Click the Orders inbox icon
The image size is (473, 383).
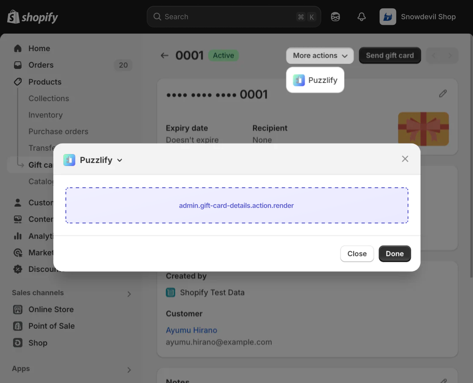coord(18,65)
